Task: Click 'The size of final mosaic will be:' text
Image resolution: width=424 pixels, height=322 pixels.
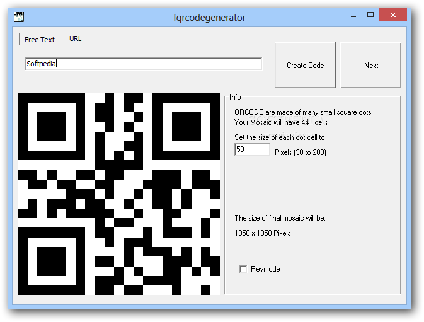Action: (x=280, y=218)
